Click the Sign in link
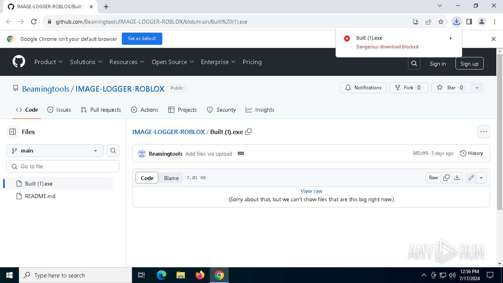The image size is (503, 283). point(438,64)
